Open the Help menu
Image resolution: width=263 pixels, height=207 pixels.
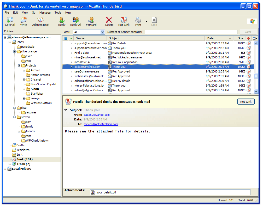[68, 13]
